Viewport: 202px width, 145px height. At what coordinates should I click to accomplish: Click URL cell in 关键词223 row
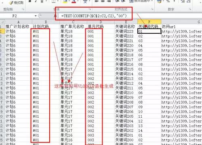pos(181,31)
